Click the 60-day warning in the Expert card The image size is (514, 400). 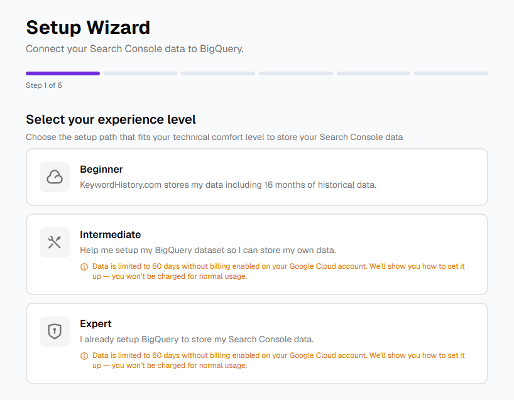click(x=278, y=360)
